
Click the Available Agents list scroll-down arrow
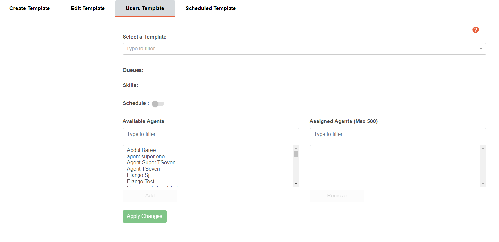click(296, 184)
